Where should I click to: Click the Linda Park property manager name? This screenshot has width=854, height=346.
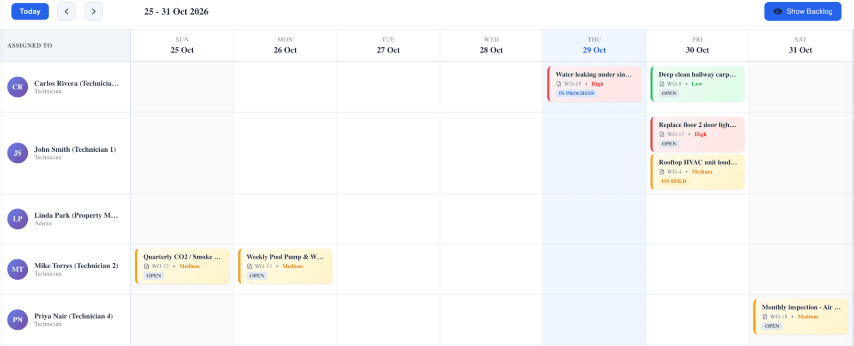[76, 215]
